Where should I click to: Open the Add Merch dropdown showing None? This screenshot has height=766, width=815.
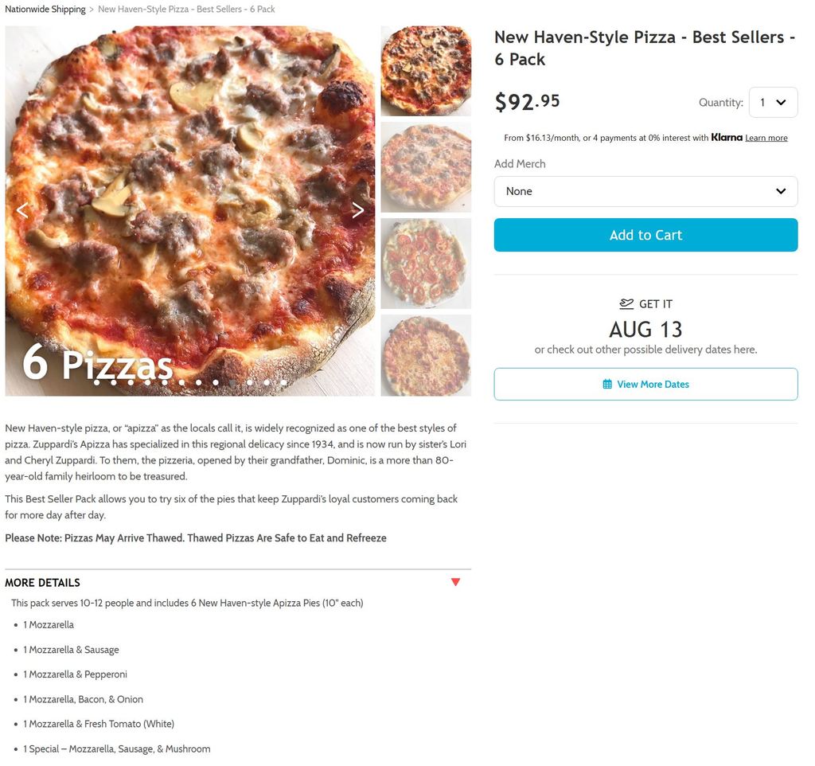click(x=645, y=191)
